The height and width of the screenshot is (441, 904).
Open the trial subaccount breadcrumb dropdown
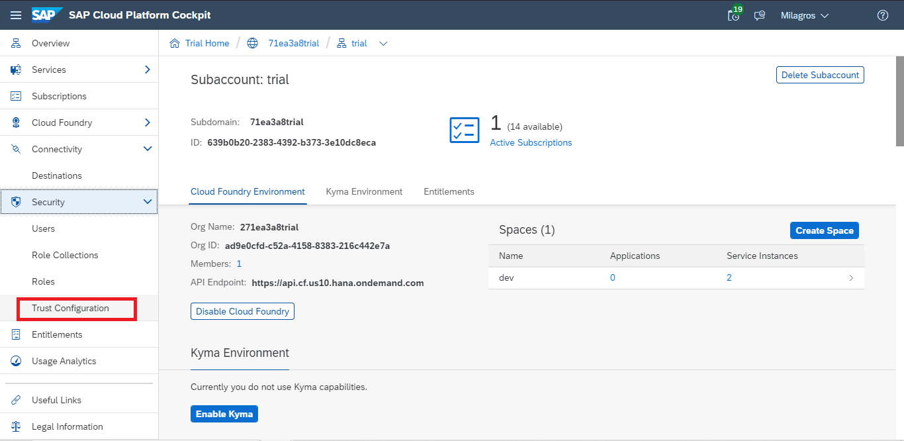pos(383,44)
